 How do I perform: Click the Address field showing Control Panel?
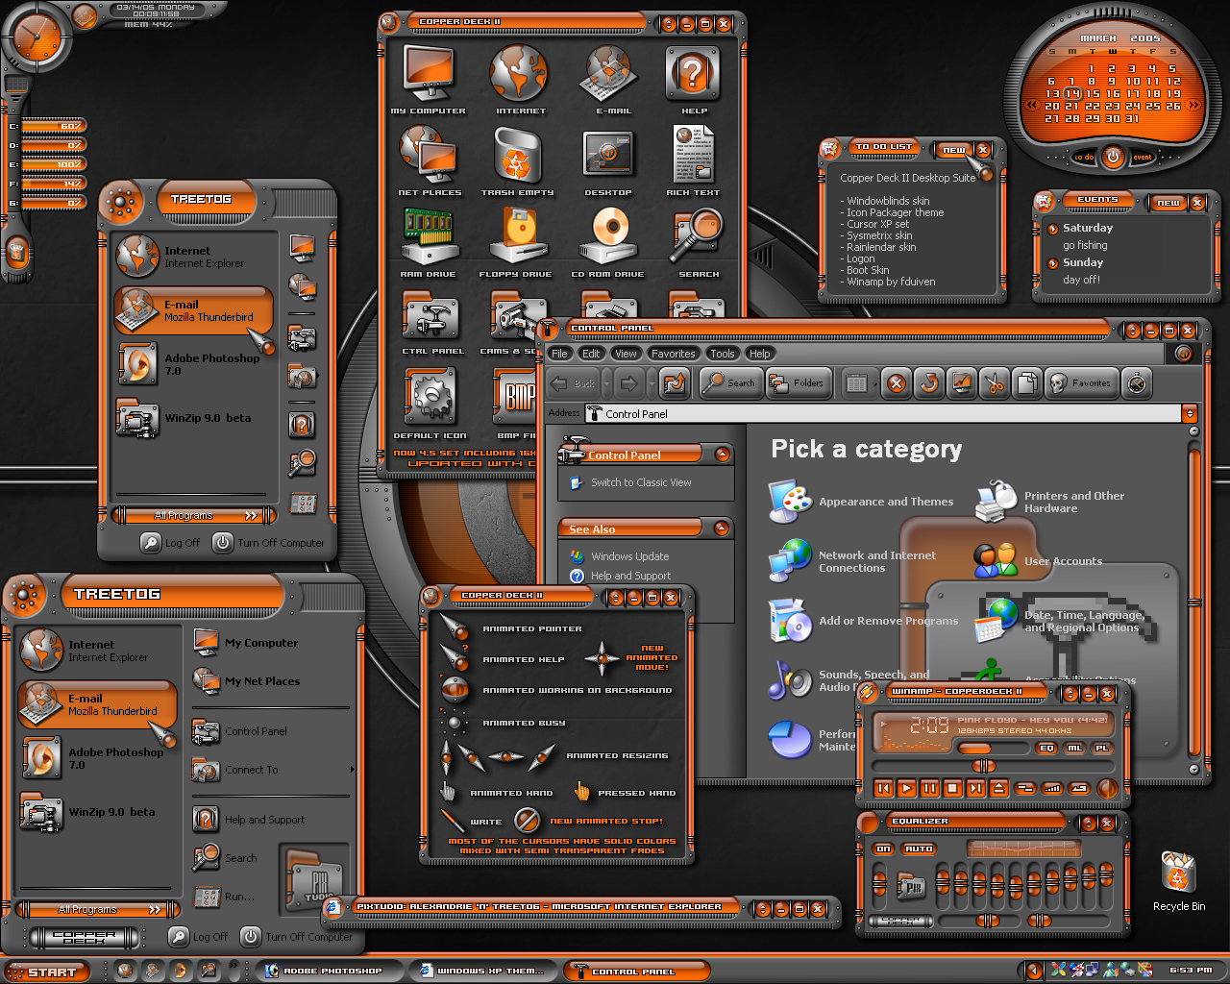click(x=882, y=413)
